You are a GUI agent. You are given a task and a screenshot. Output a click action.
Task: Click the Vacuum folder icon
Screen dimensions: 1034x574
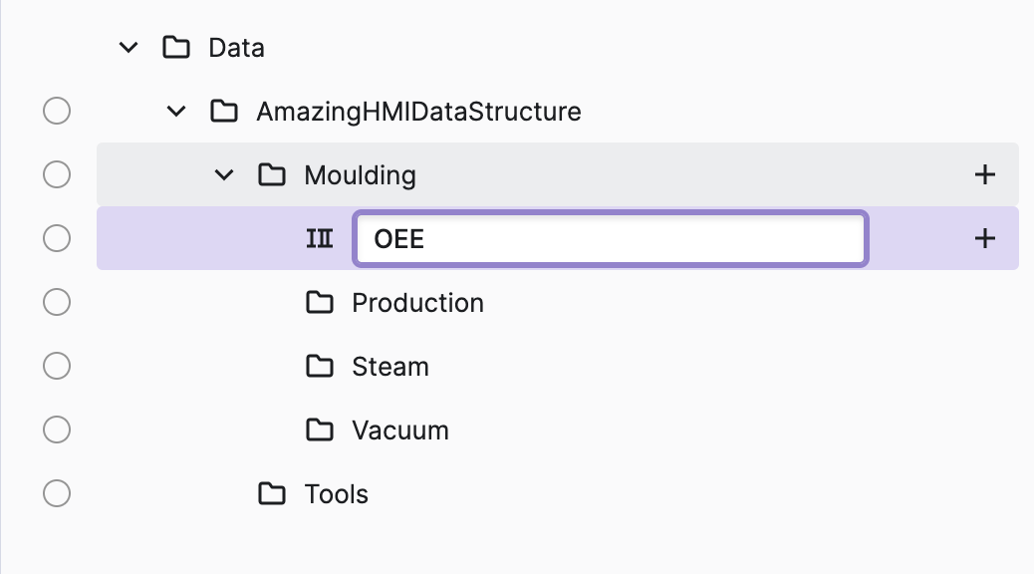click(x=320, y=430)
